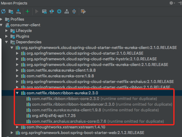Viewport: 182px width, 137px height.
Task: Select the Dependencies tree item
Action: (29, 42)
